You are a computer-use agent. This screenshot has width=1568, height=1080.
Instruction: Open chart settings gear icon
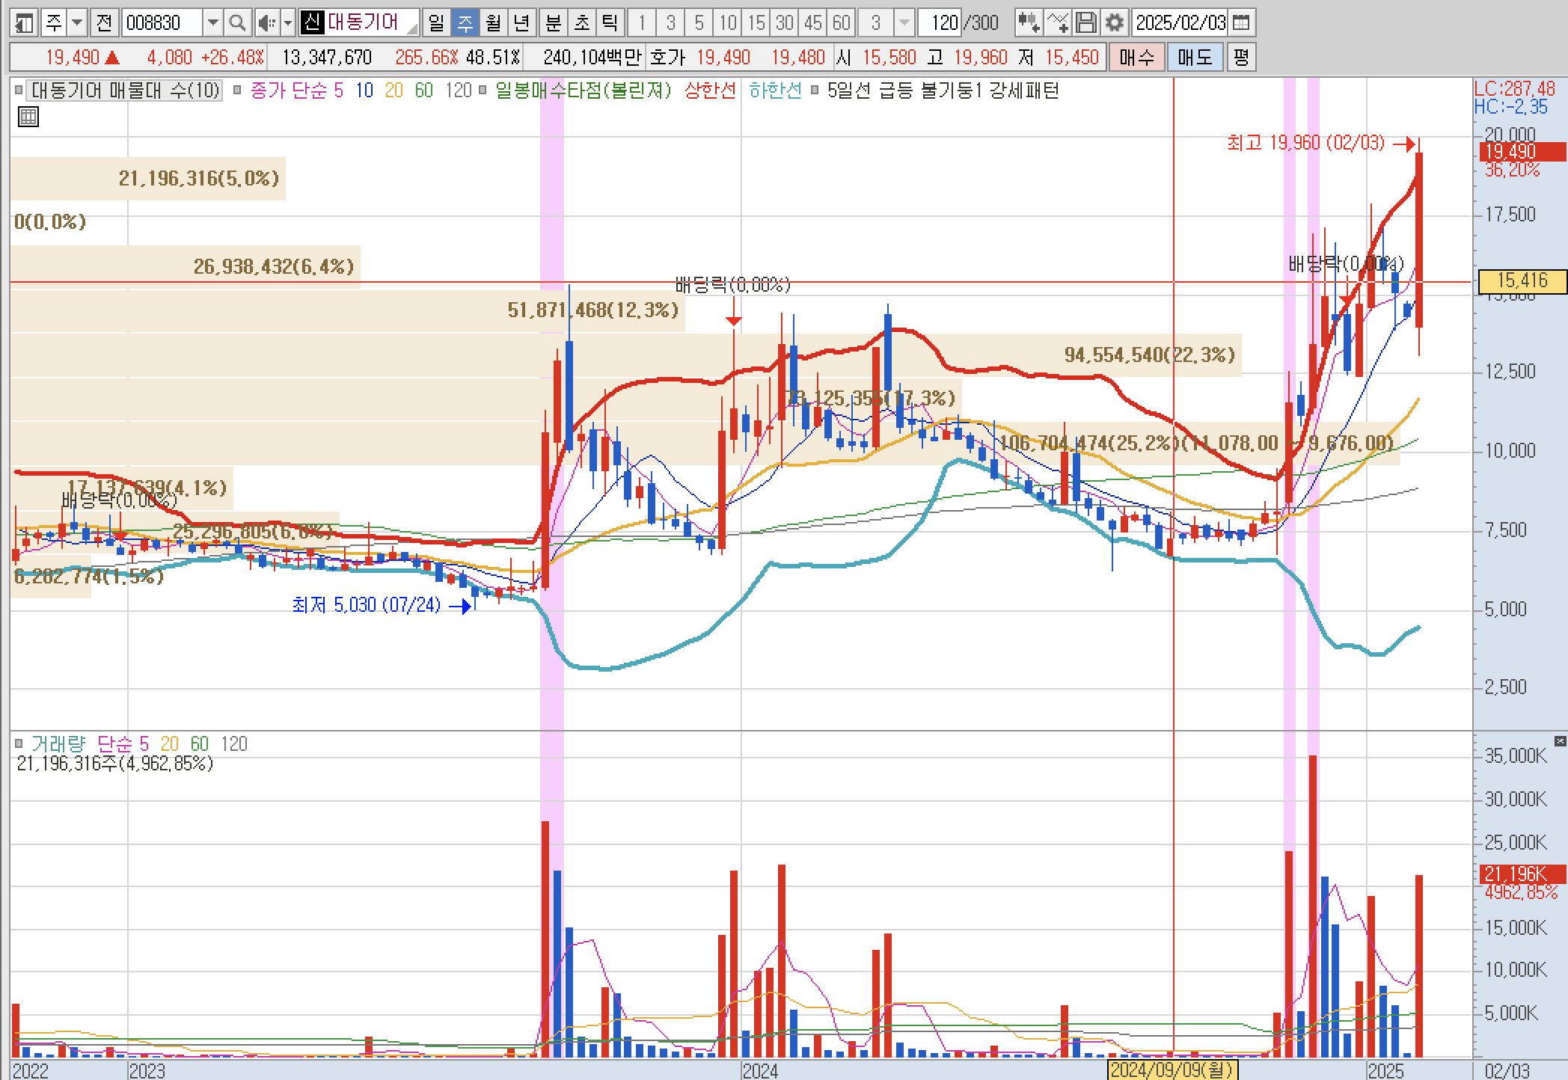tap(1114, 23)
